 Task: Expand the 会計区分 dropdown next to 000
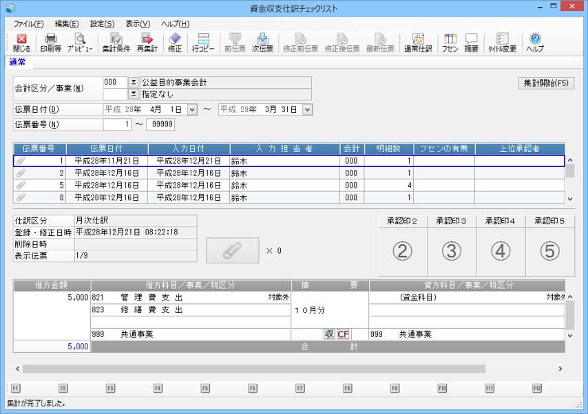pyautogui.click(x=134, y=83)
